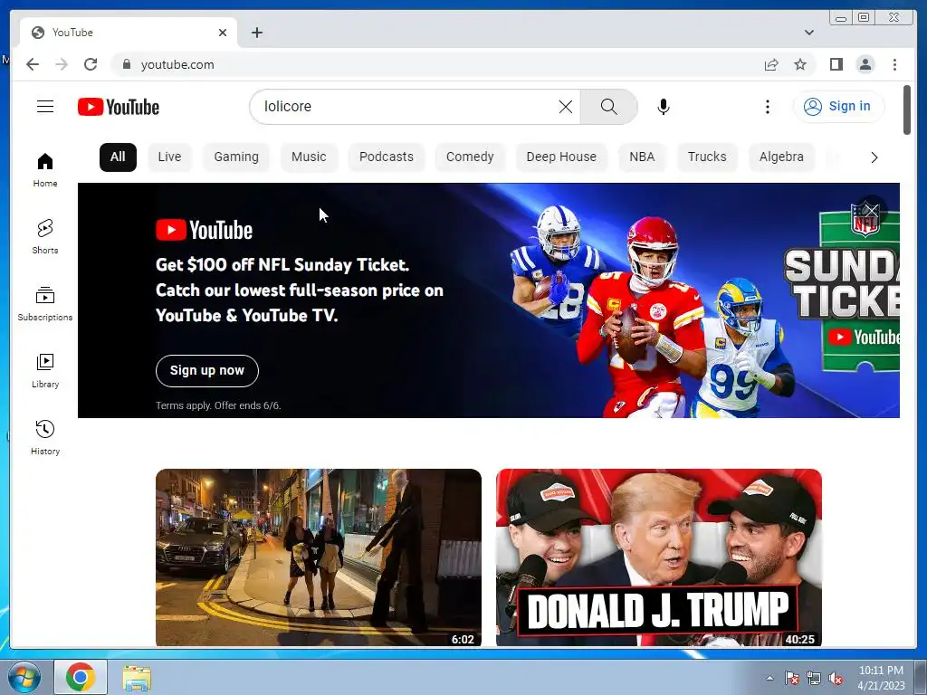Show more category chips arrow
The height and width of the screenshot is (695, 927).
(874, 157)
